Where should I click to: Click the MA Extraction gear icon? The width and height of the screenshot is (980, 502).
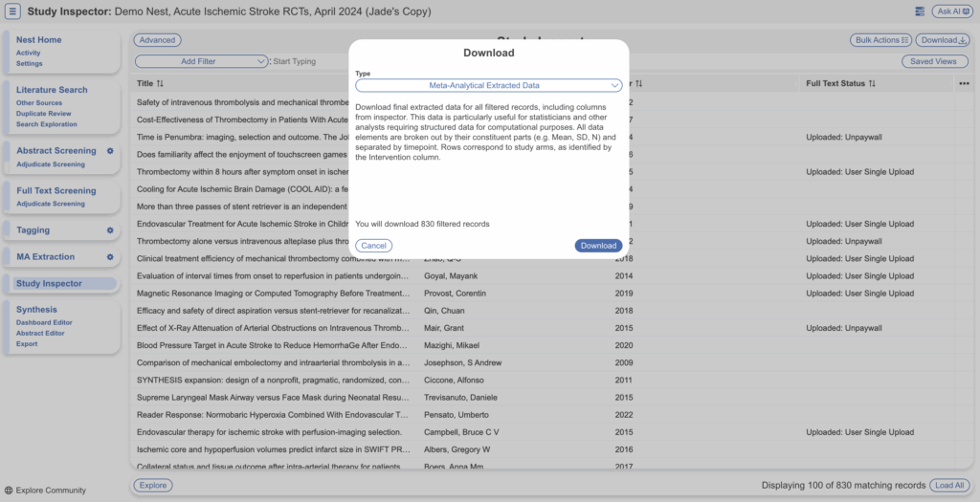pos(110,257)
